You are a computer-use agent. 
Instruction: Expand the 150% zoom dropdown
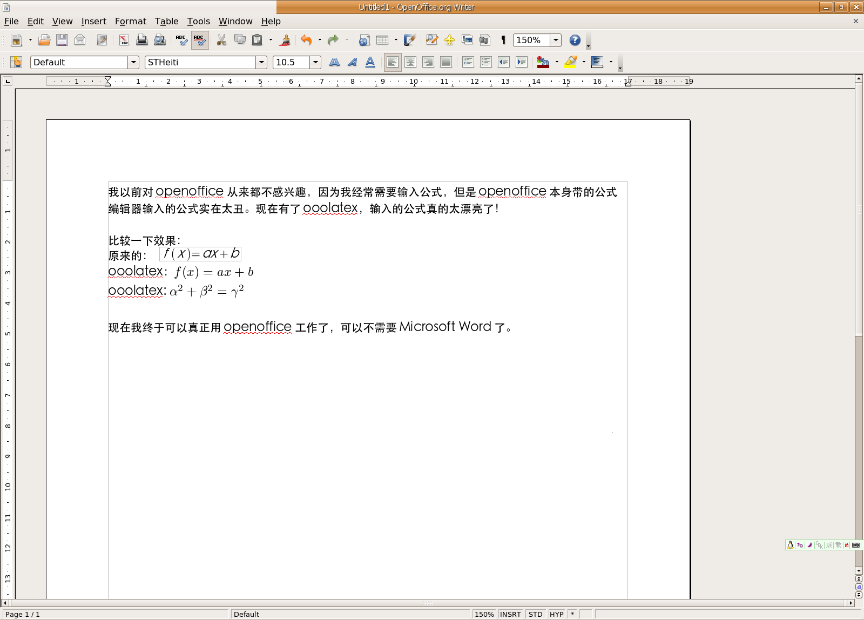click(556, 40)
